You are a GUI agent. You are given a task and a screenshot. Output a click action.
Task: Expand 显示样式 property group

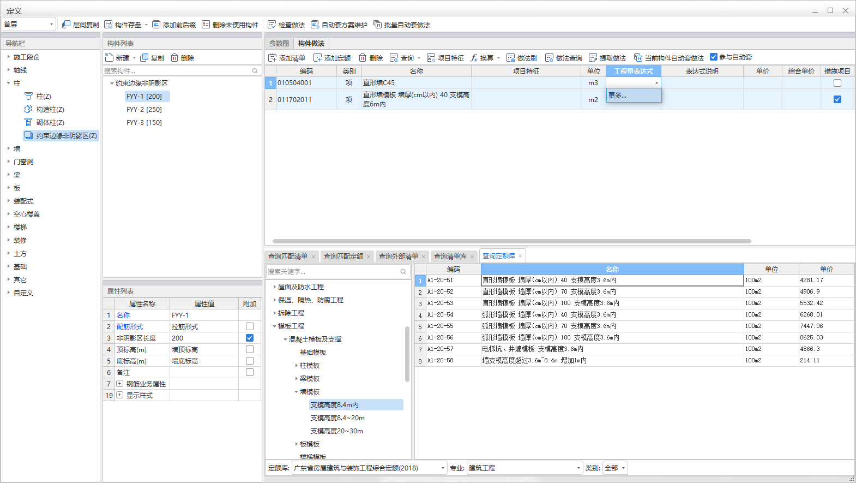point(119,395)
